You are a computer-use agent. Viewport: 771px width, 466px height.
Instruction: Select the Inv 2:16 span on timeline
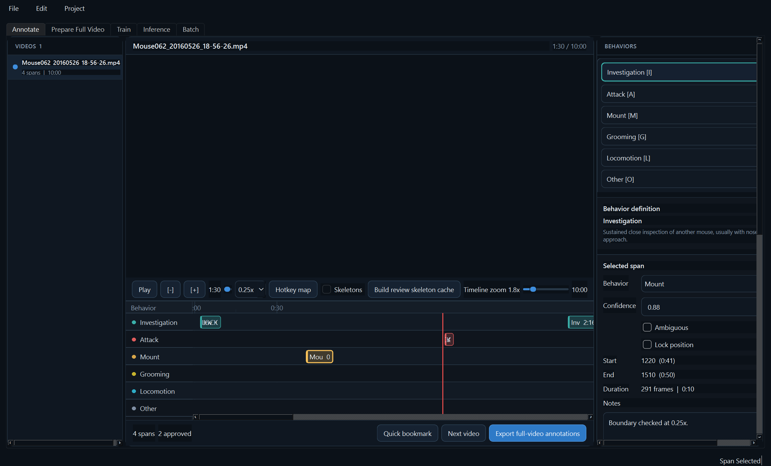[581, 322]
